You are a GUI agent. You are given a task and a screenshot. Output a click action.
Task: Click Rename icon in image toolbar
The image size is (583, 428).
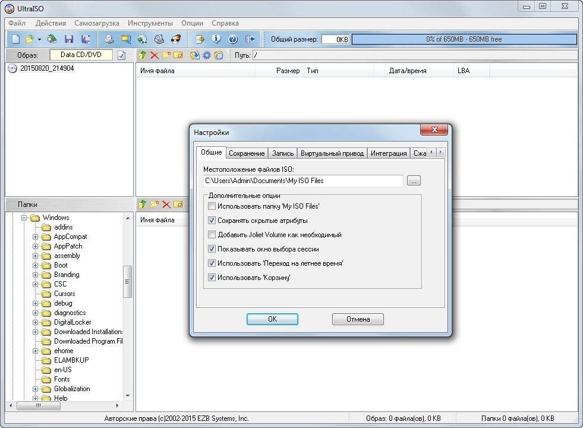pyautogui.click(x=178, y=55)
